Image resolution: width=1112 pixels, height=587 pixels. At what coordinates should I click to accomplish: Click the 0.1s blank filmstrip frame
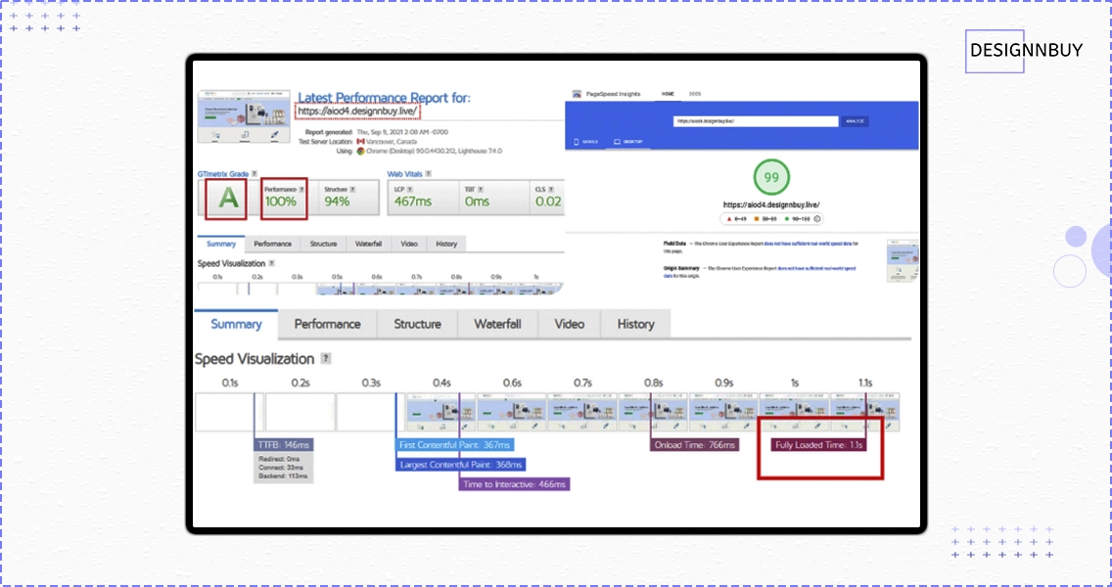pos(230,412)
